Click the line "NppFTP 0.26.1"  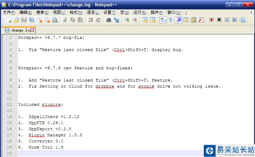tap(46, 123)
